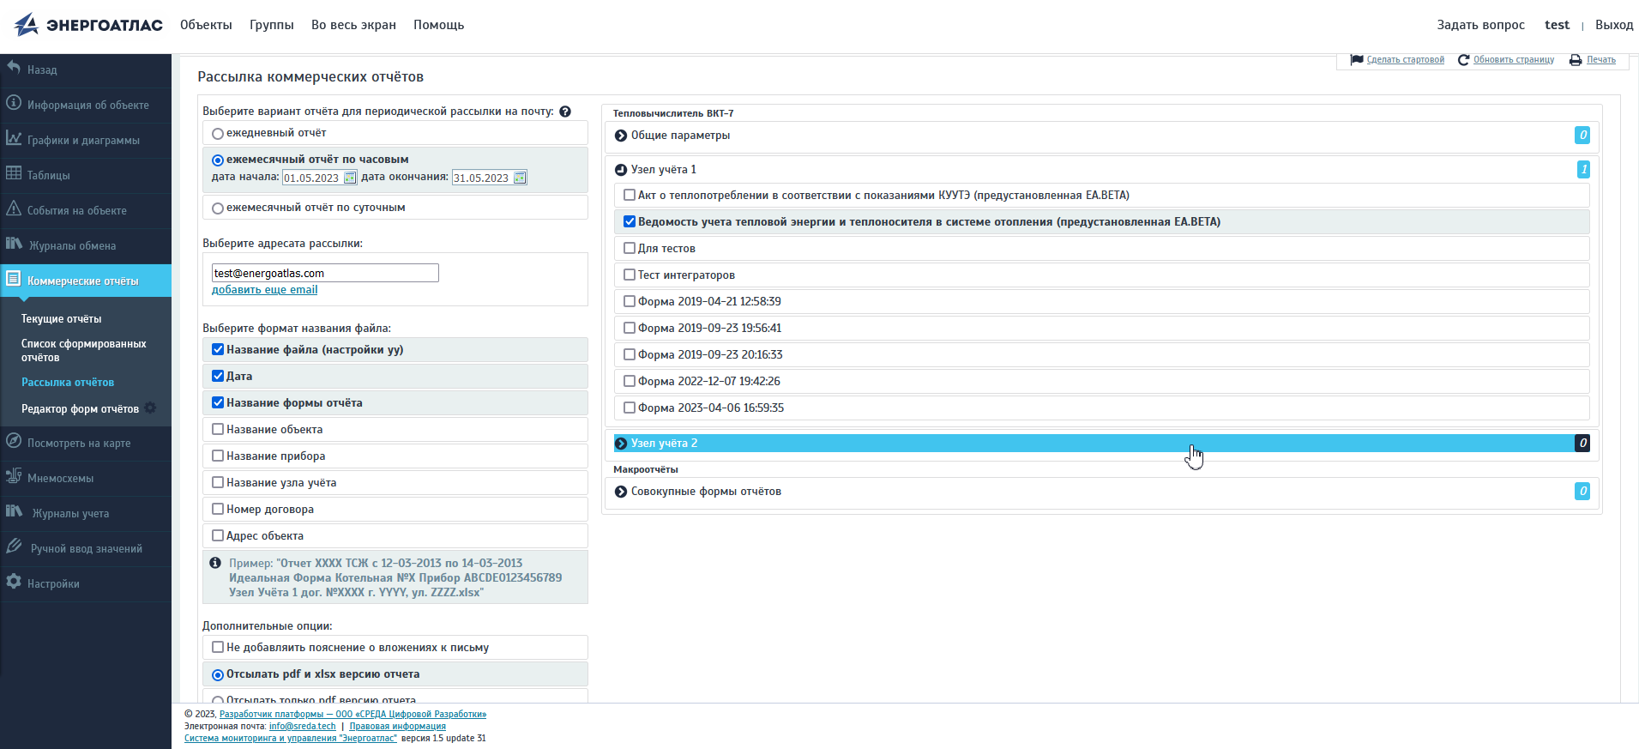Enable the Название объекта checkbox
This screenshot has width=1639, height=749.
218,429
